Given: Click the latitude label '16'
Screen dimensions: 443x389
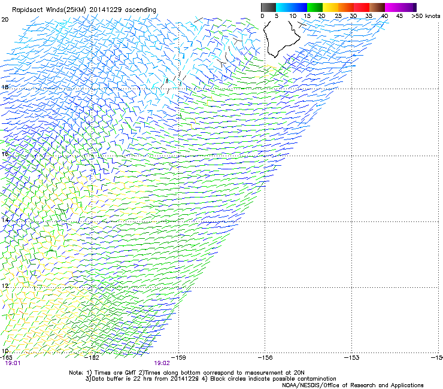Looking at the screenshot, I should pos(5,154).
